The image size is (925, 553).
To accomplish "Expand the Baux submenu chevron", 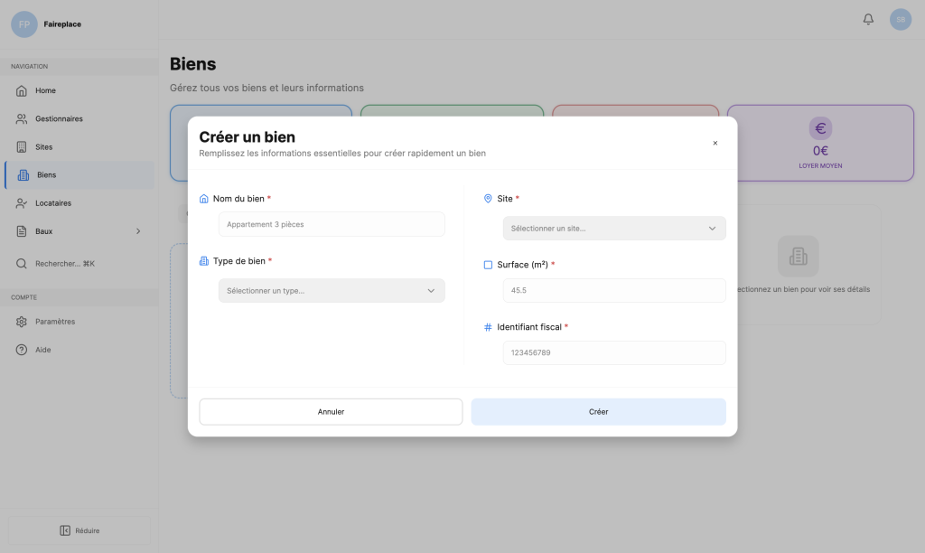I will (x=138, y=231).
